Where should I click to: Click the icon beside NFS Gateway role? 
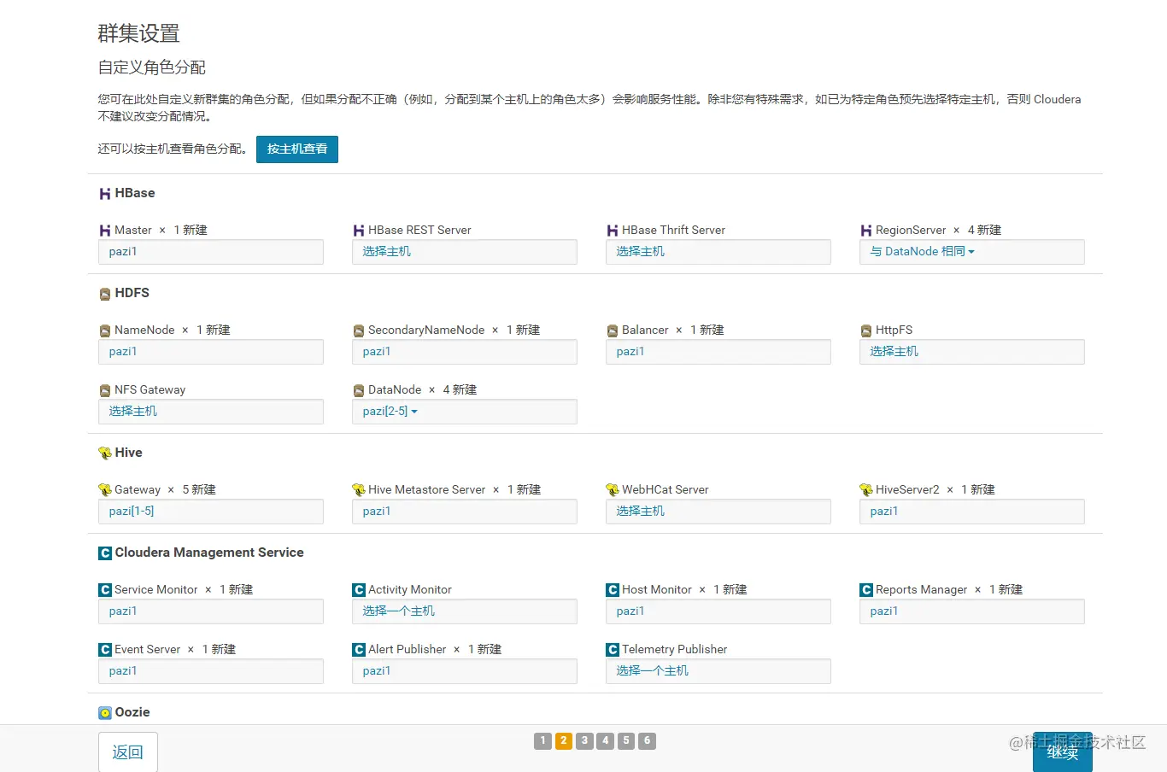[105, 390]
